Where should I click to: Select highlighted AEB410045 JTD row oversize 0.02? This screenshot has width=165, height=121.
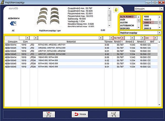click(x=81, y=54)
